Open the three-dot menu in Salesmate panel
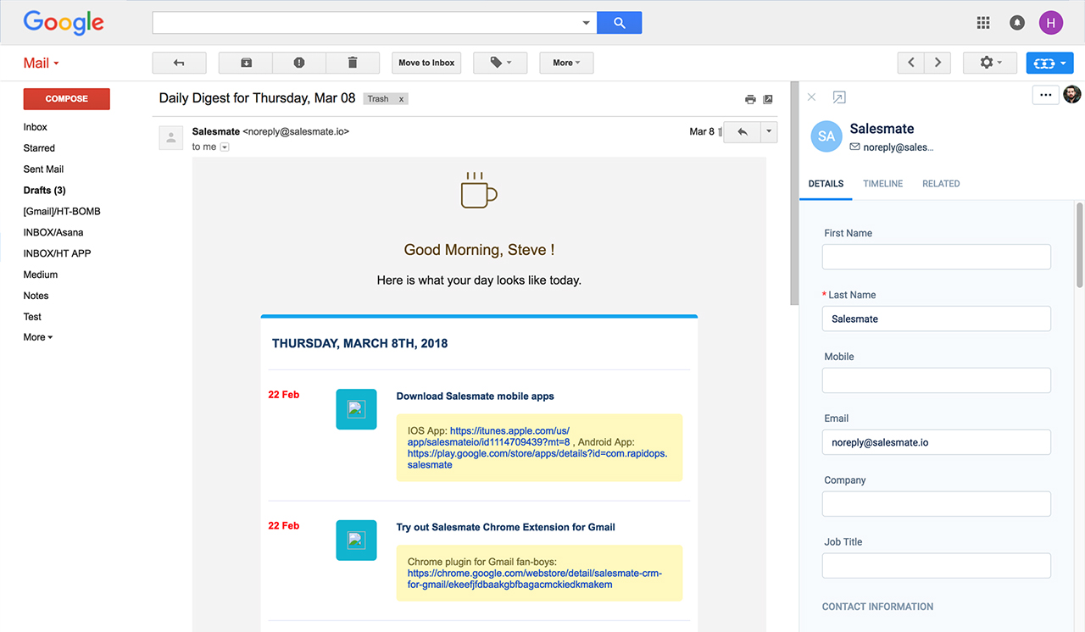 [x=1045, y=95]
